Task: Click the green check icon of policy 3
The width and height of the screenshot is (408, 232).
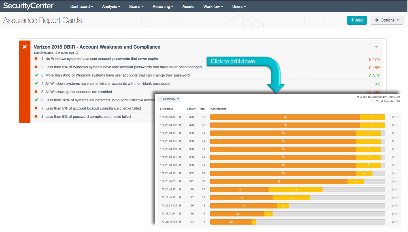Action: pyautogui.click(x=36, y=75)
